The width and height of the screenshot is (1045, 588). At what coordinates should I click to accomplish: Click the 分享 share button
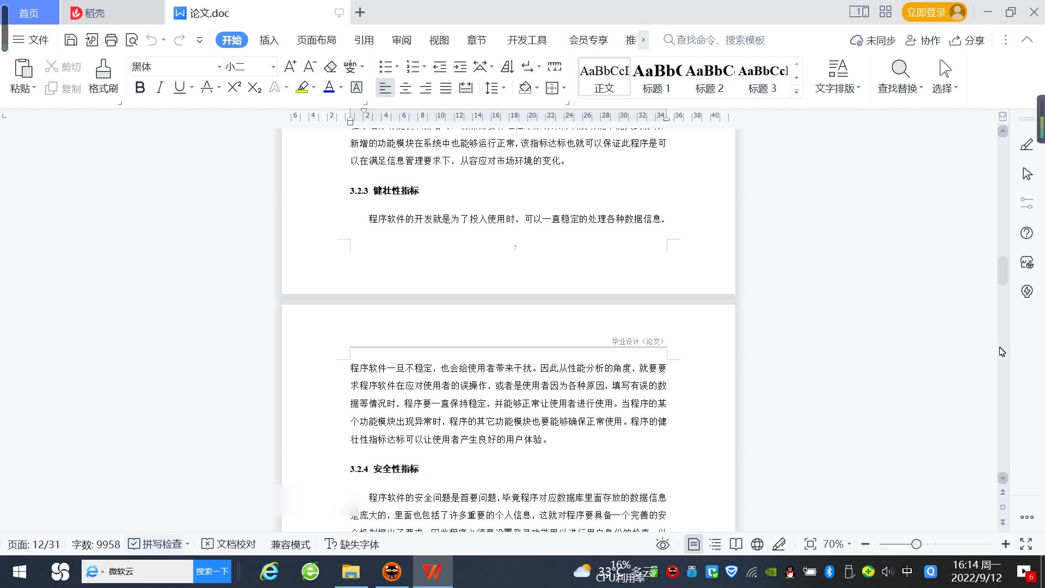(968, 40)
